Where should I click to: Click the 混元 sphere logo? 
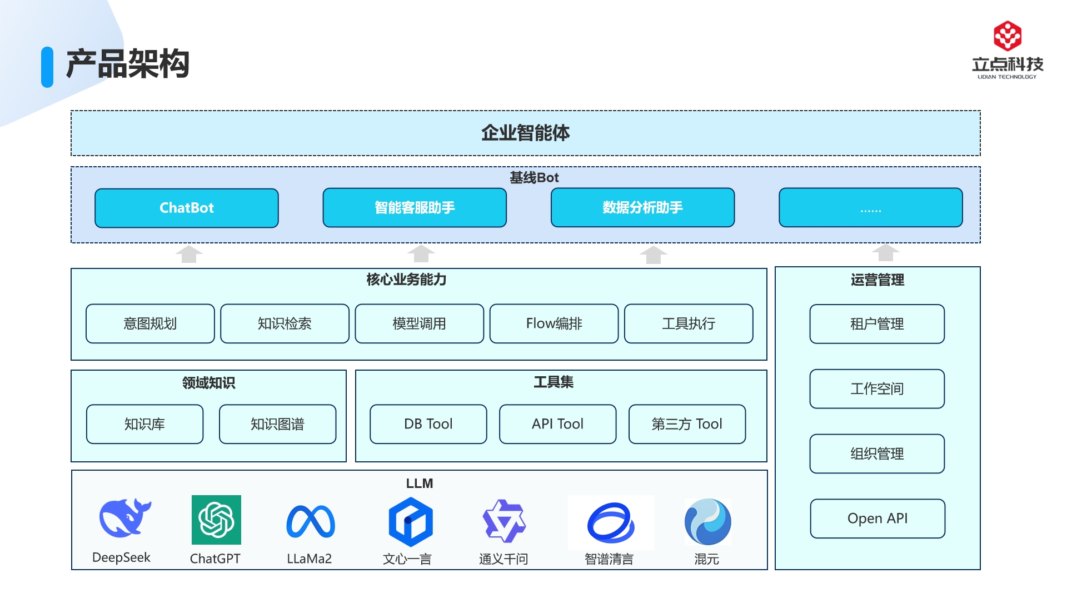(707, 521)
